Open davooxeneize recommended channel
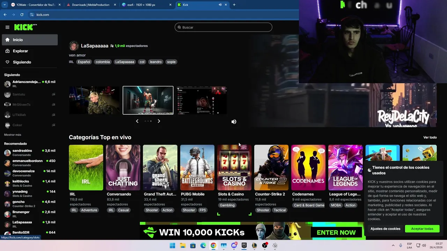 pos(30,173)
